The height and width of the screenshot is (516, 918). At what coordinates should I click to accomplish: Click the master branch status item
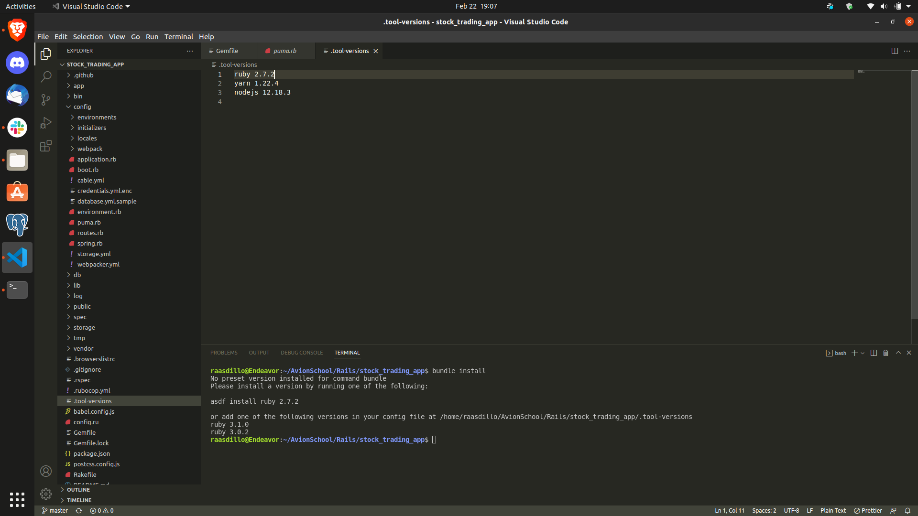55,510
